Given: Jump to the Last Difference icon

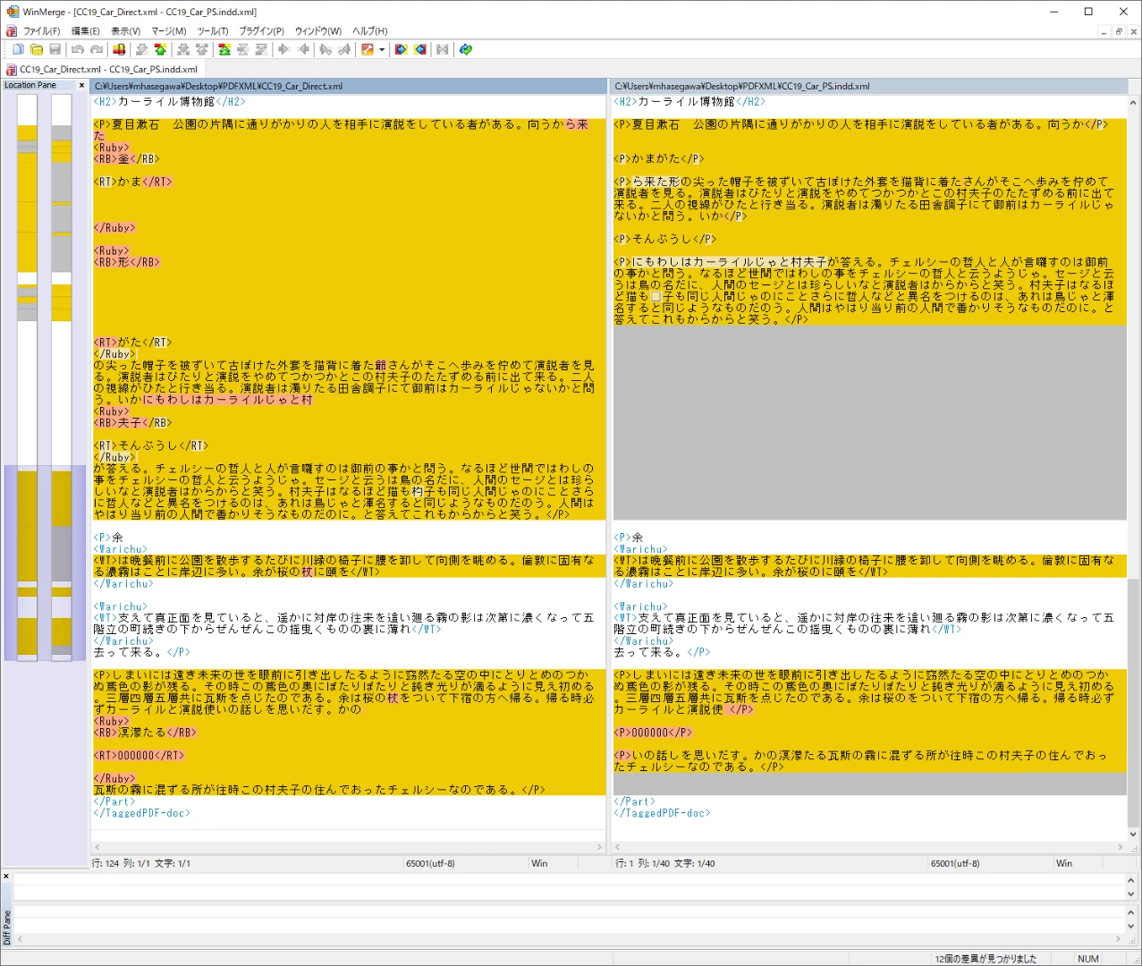Looking at the screenshot, I should point(261,49).
